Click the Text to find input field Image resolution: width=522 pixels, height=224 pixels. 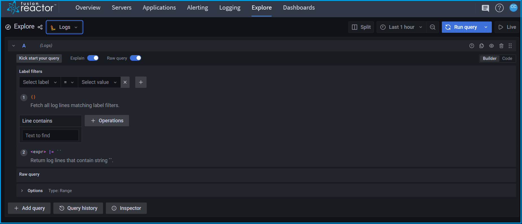51,136
